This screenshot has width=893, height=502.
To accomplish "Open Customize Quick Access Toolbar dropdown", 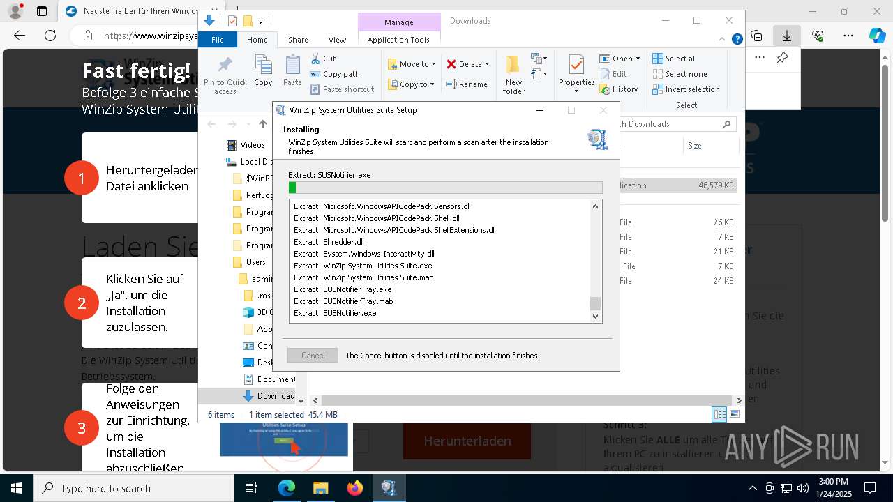I will pyautogui.click(x=260, y=21).
